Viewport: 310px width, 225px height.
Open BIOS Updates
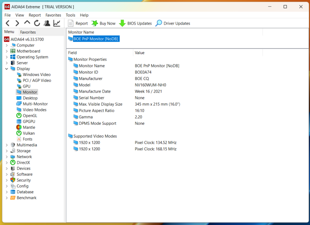coord(135,23)
